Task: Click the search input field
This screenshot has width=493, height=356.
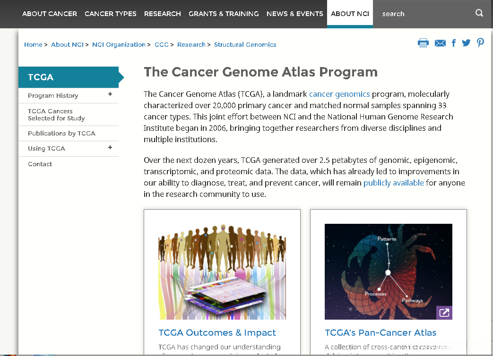Action: click(x=423, y=14)
